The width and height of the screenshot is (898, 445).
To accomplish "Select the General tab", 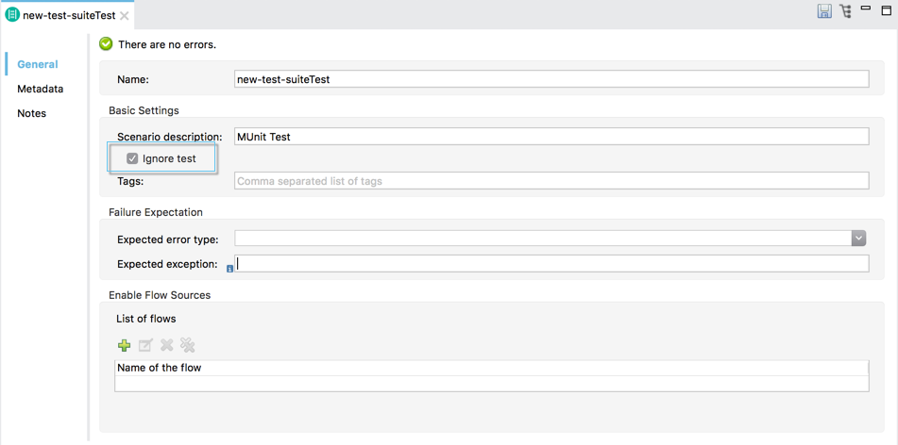I will pyautogui.click(x=38, y=64).
